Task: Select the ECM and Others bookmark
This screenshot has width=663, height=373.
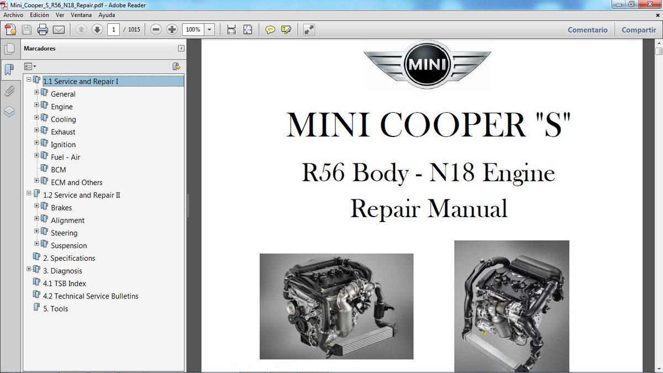Action: pyautogui.click(x=76, y=182)
